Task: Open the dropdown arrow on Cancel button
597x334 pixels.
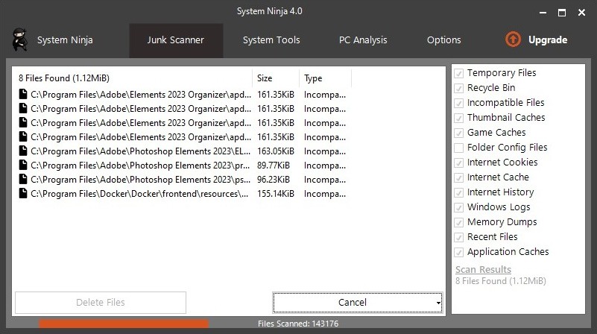Action: [x=438, y=303]
